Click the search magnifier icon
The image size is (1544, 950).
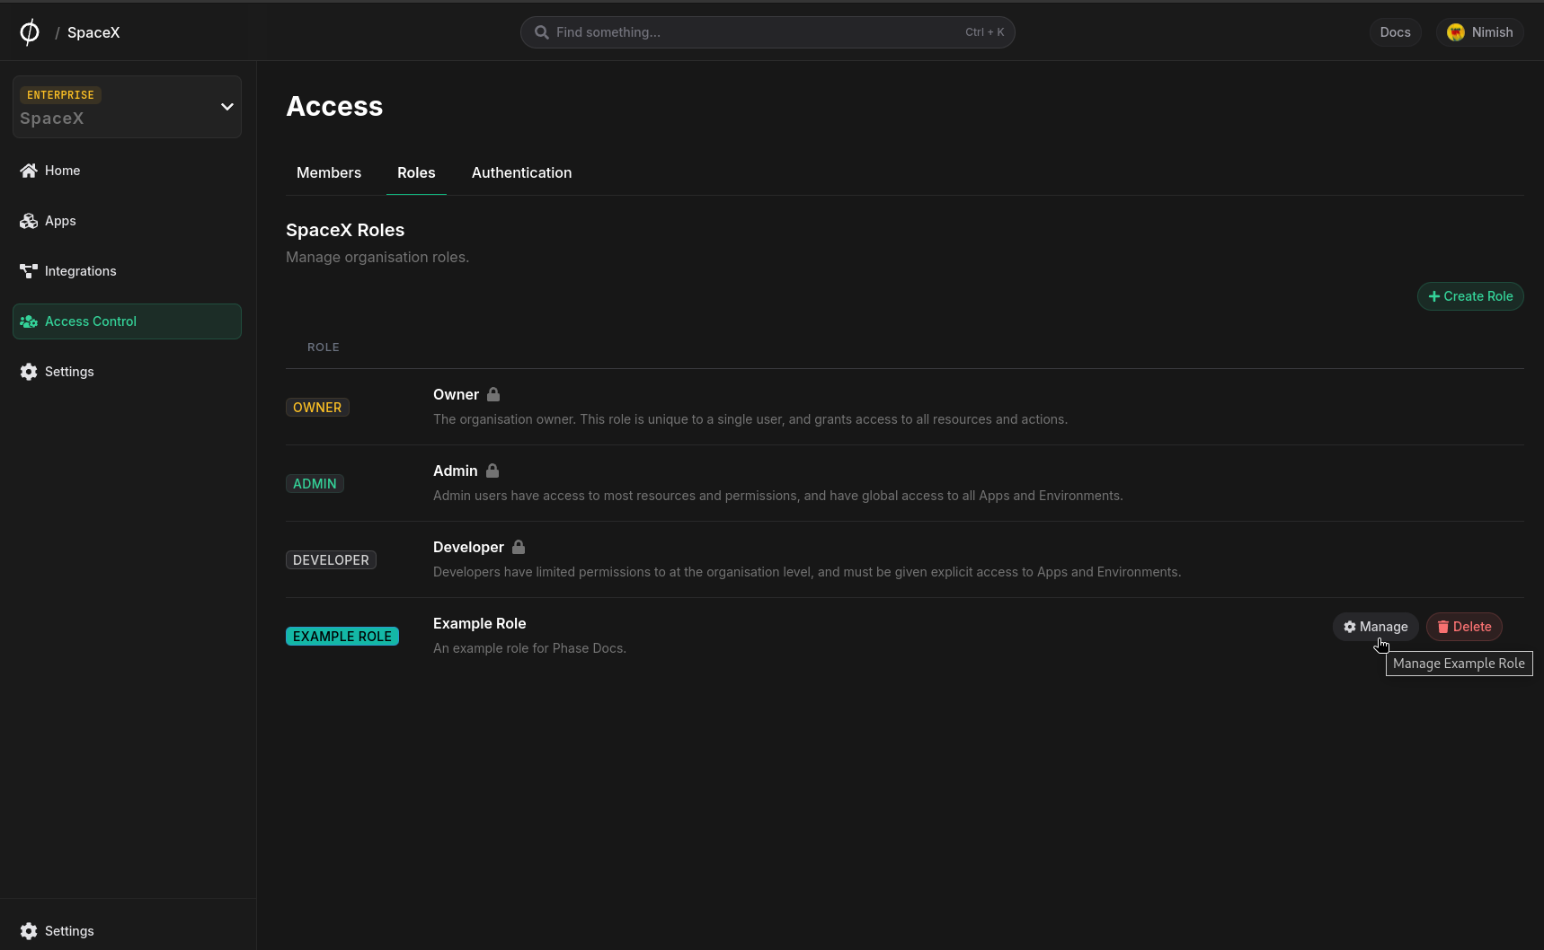click(542, 32)
